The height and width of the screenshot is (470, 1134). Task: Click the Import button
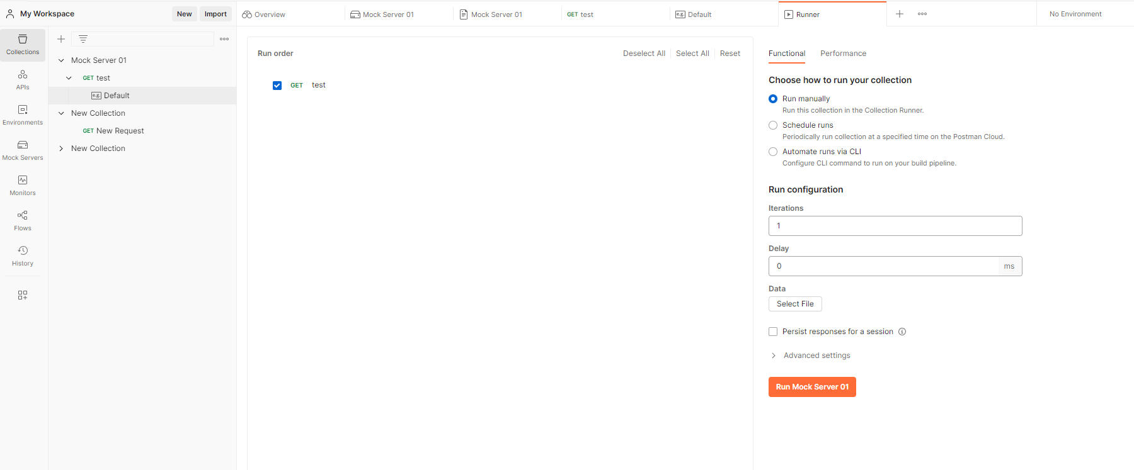215,14
